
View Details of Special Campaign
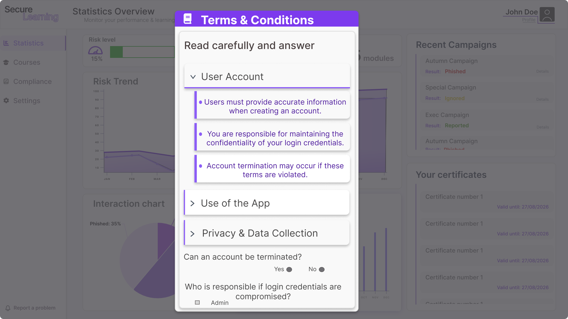[542, 100]
